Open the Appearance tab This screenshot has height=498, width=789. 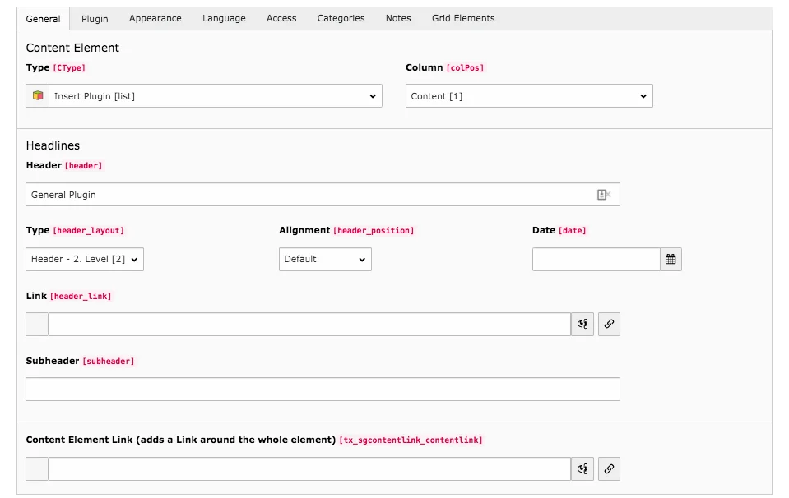click(155, 17)
